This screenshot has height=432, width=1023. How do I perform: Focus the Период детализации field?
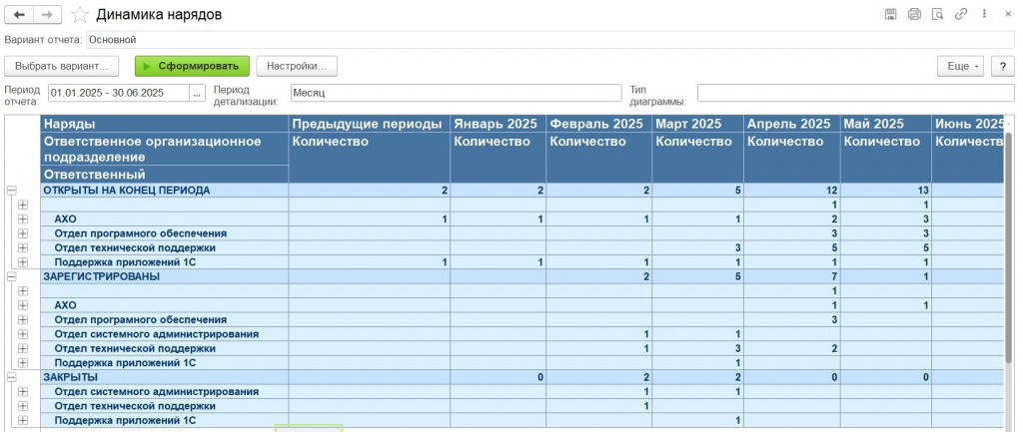coord(456,93)
